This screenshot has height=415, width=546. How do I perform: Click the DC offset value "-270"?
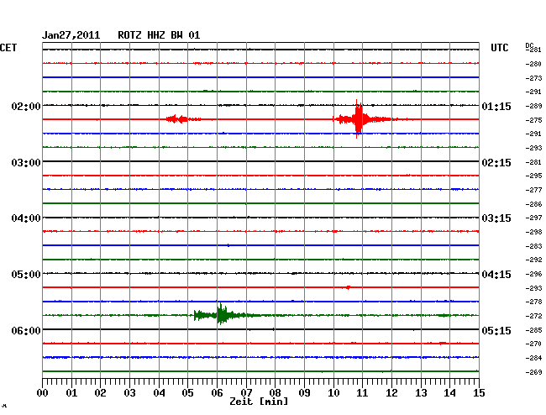(533, 344)
